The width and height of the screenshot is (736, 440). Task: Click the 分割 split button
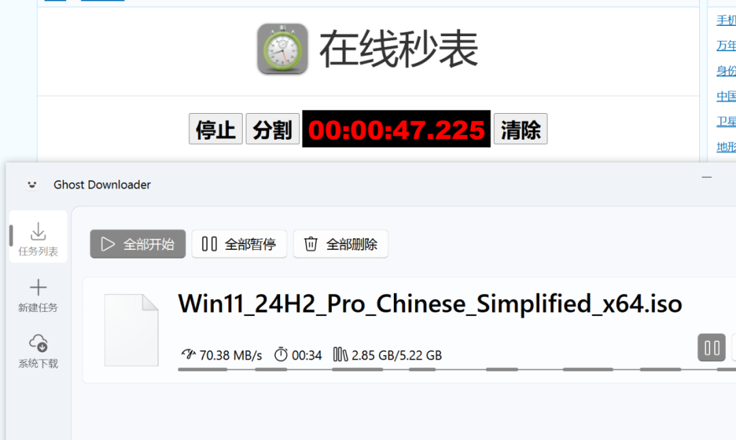coord(273,129)
